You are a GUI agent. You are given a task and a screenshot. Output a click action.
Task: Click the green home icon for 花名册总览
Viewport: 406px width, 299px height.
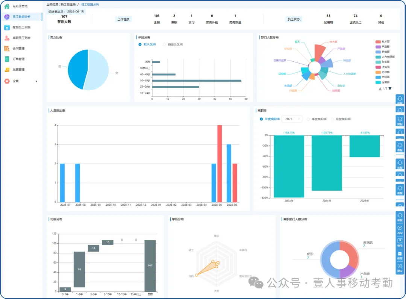(x=7, y=6)
